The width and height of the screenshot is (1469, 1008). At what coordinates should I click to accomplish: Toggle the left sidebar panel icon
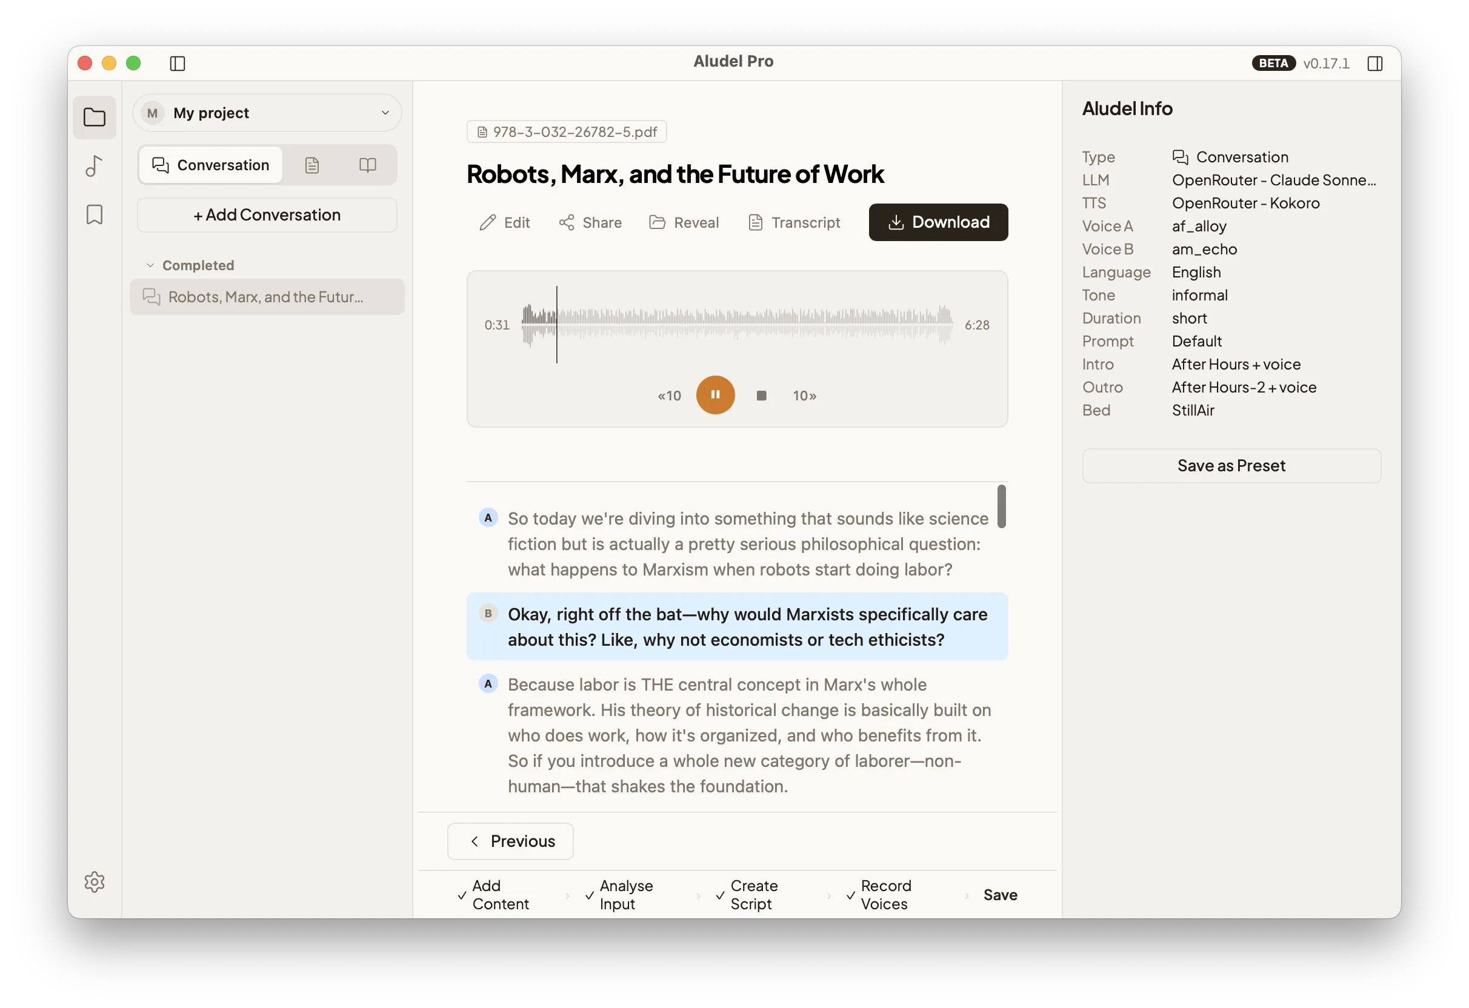pyautogui.click(x=178, y=63)
